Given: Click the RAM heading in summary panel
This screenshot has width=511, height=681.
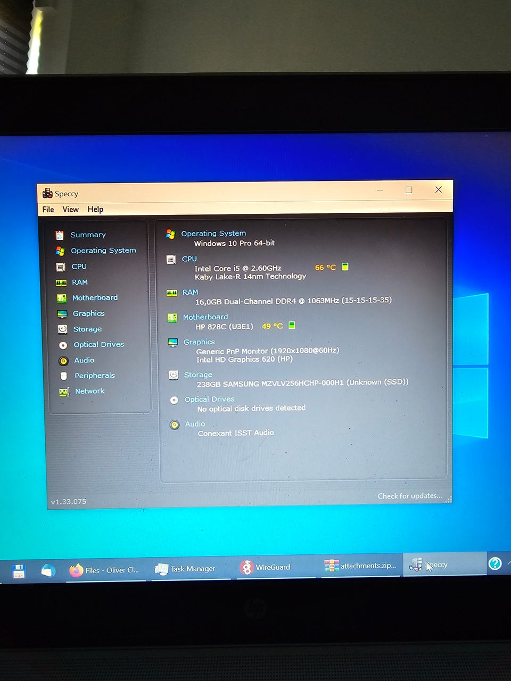Looking at the screenshot, I should 190,292.
